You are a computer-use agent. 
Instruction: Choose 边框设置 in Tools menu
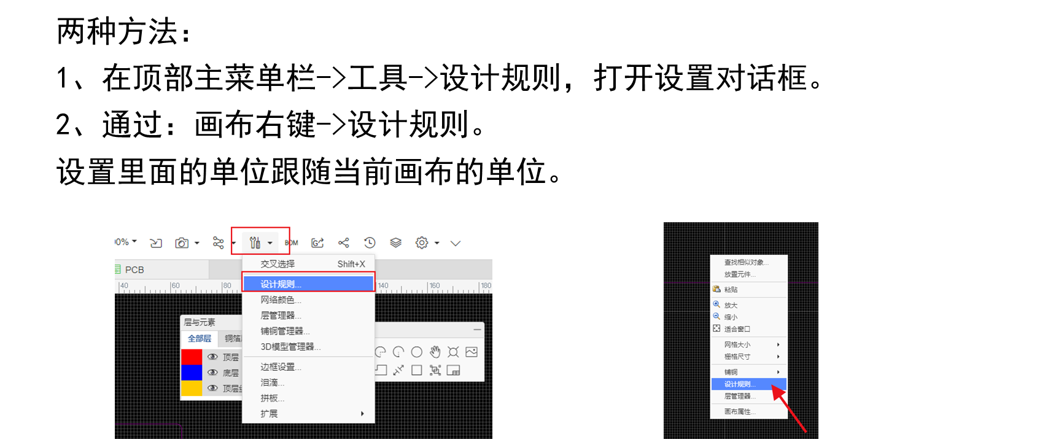(x=309, y=367)
